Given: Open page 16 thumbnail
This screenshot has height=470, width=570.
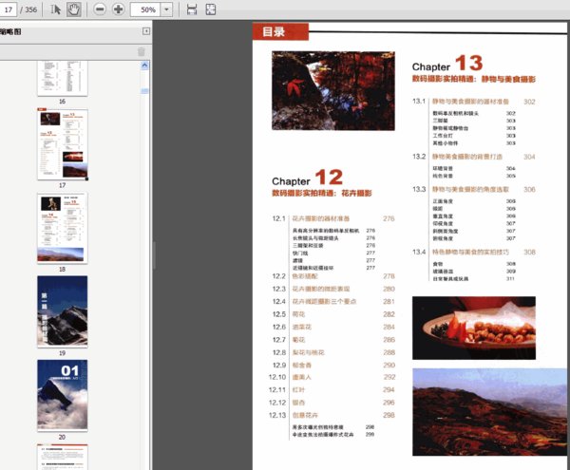Looking at the screenshot, I should (x=63, y=79).
